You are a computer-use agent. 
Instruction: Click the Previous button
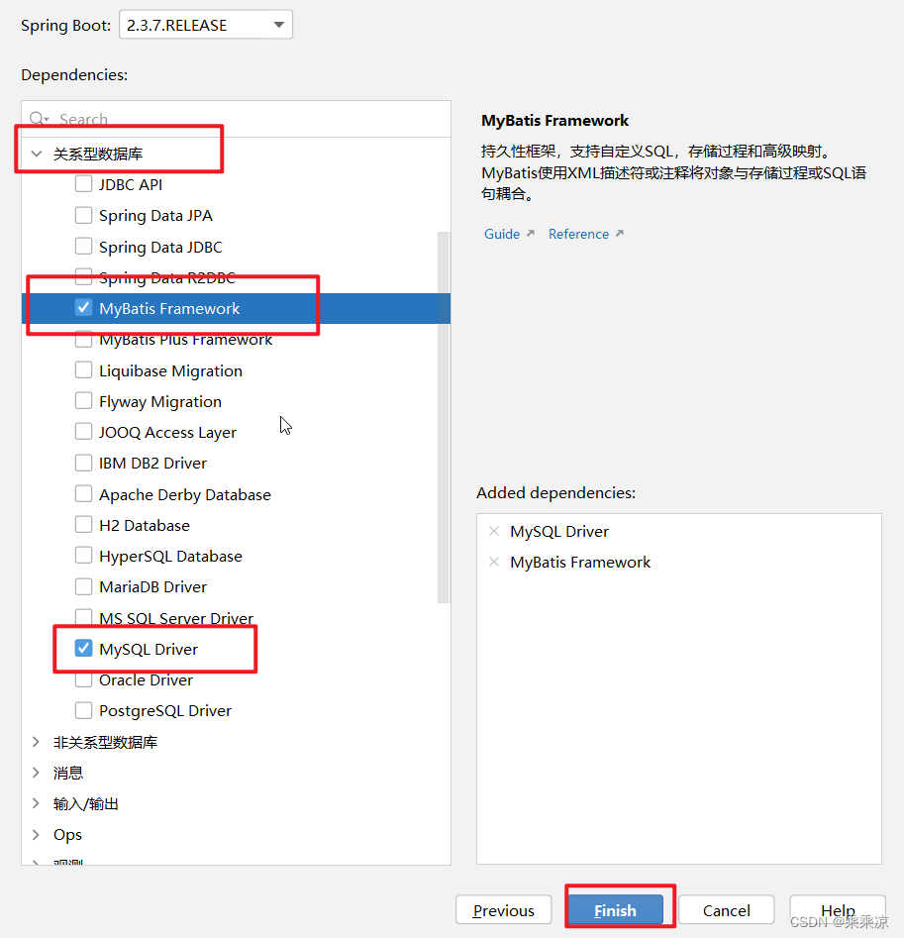[503, 909]
